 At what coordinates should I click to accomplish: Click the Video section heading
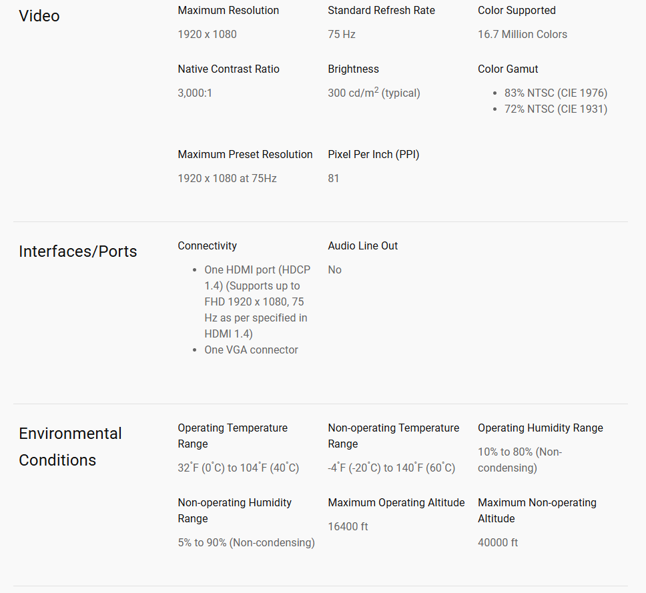(39, 16)
